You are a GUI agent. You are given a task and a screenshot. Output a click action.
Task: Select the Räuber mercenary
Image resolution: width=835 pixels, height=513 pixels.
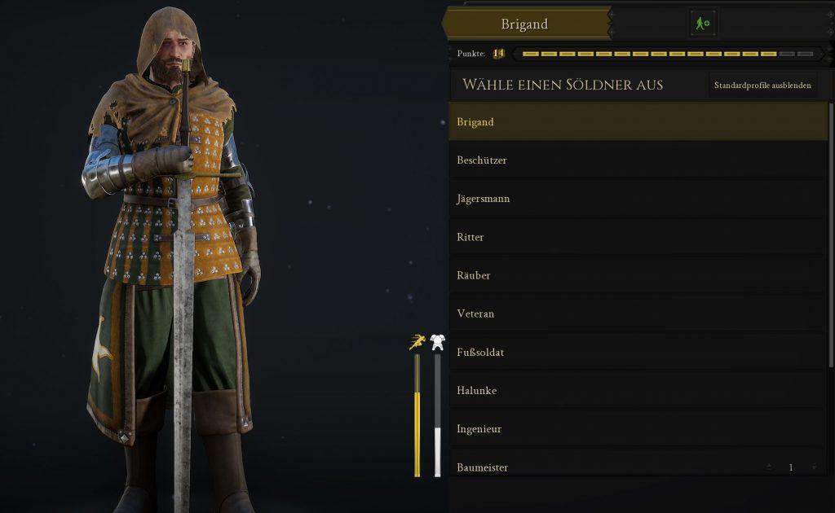638,275
